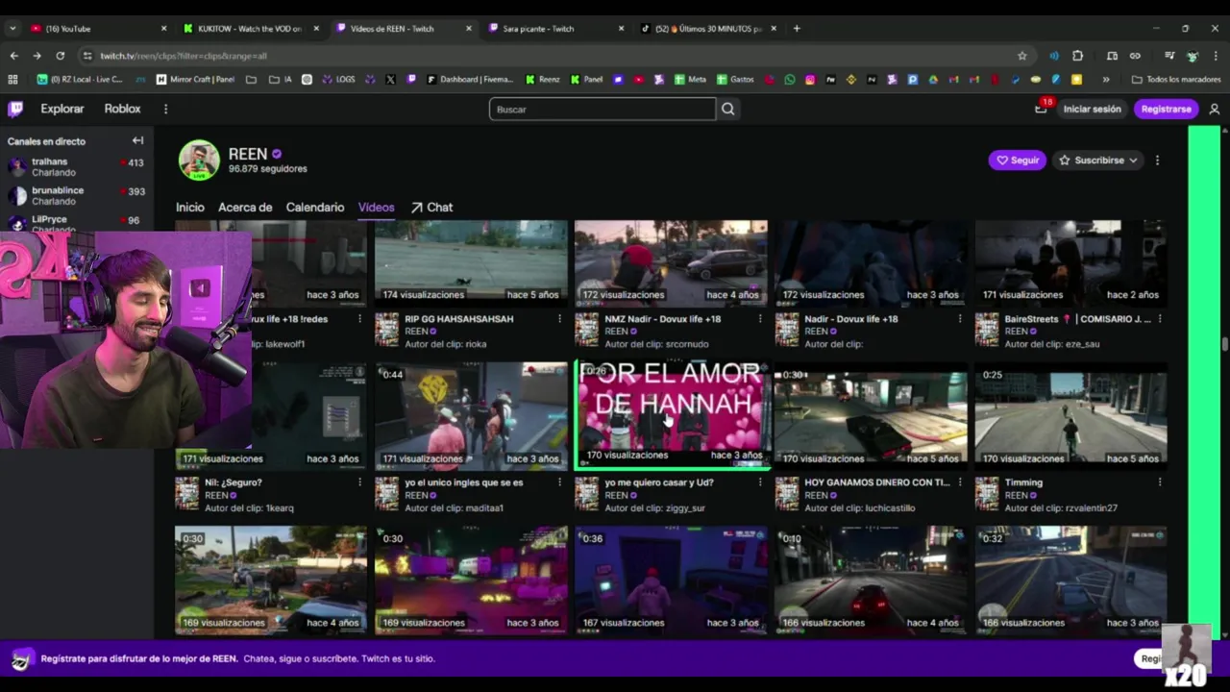Collapse the Canales en directo sidebar

point(137,140)
